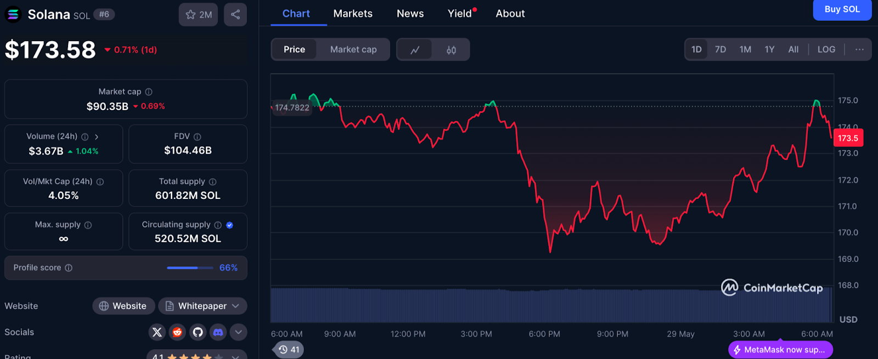
Task: Show info tooltip for Market cap
Action: [149, 92]
